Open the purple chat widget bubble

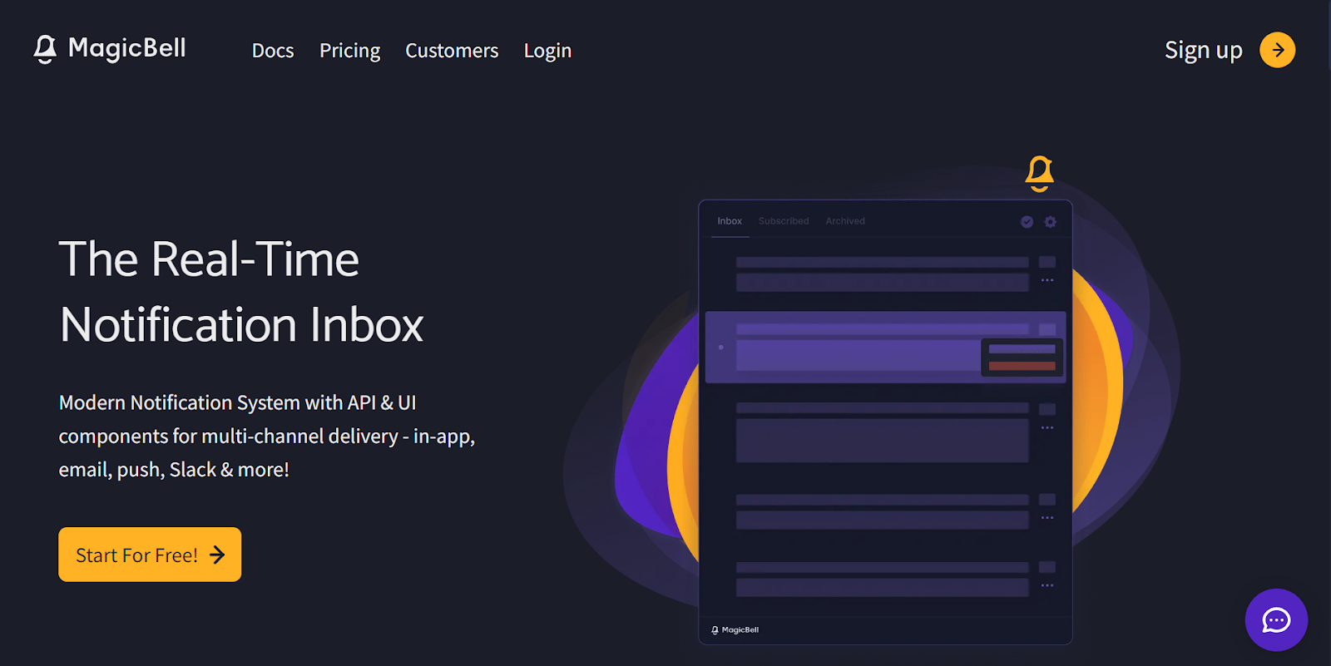click(x=1276, y=620)
